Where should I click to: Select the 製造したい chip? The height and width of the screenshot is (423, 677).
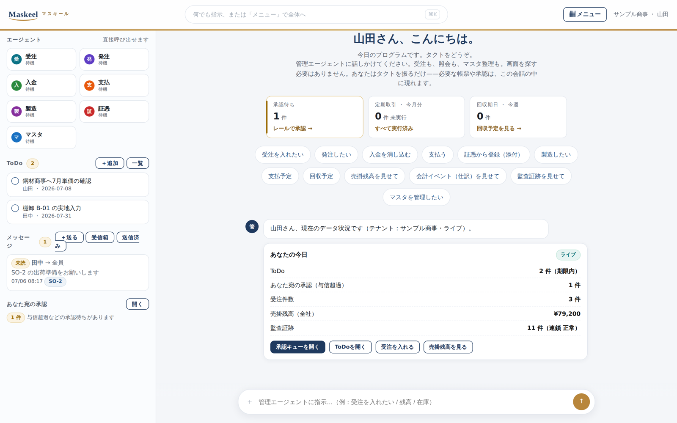pyautogui.click(x=556, y=155)
